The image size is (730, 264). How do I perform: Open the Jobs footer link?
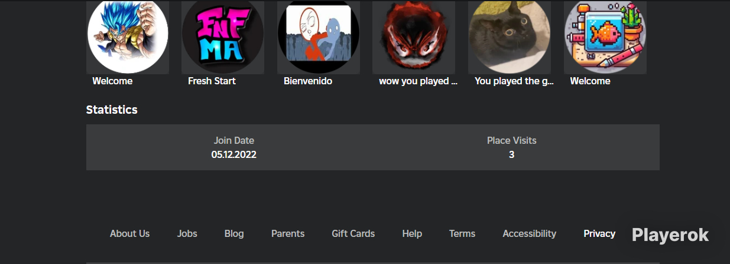pos(187,233)
